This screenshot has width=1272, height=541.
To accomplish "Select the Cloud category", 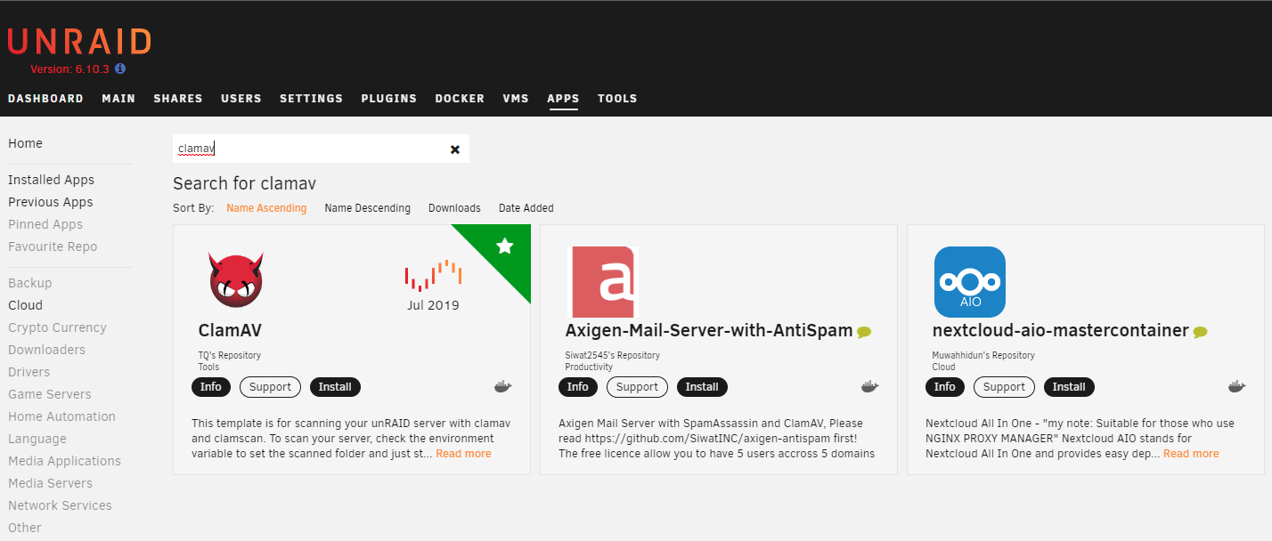I will click(x=25, y=305).
